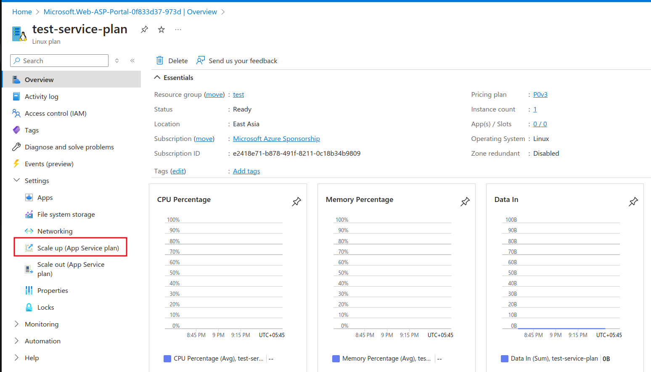
Task: Click the Events lightning icon
Action: 16,164
